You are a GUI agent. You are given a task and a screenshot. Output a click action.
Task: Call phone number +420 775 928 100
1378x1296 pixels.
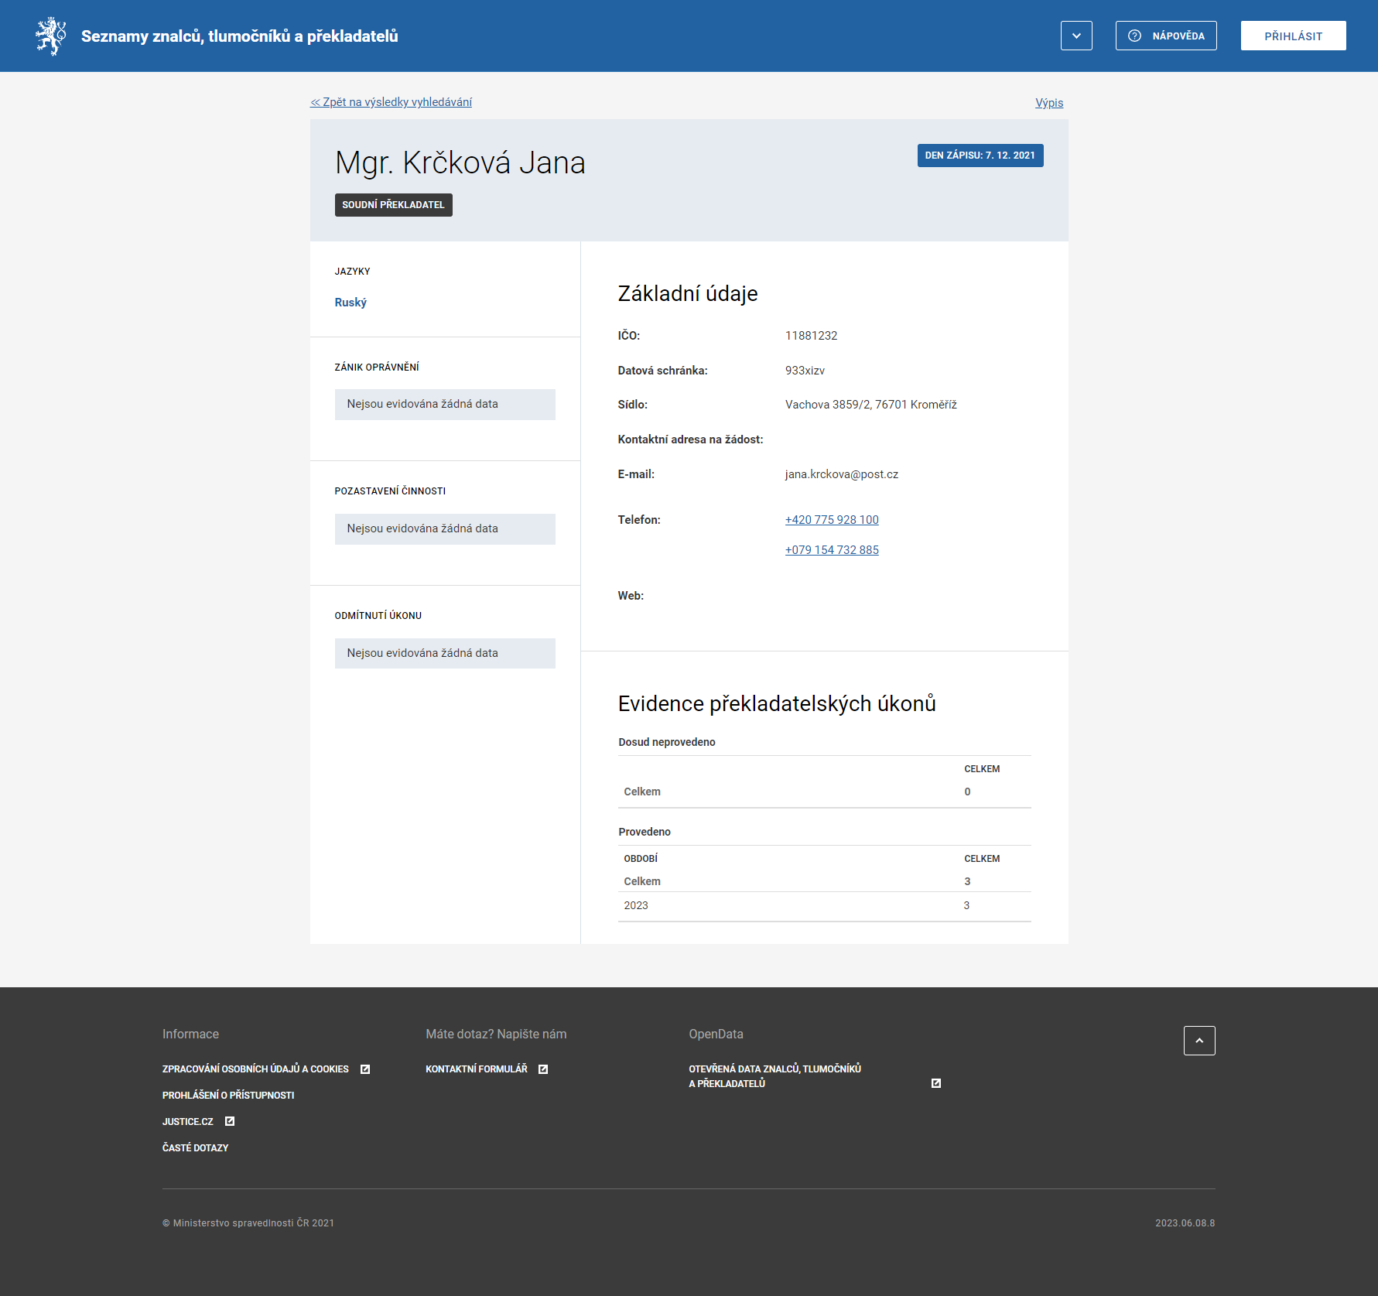point(832,520)
